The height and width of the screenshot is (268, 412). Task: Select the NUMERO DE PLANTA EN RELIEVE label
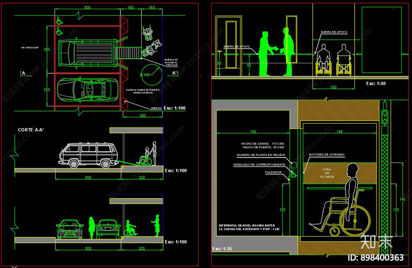(x=261, y=155)
